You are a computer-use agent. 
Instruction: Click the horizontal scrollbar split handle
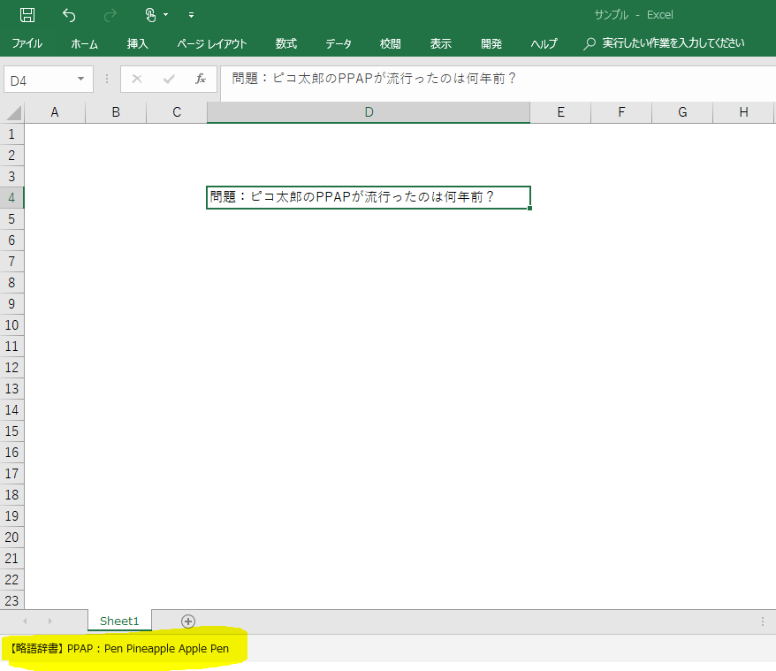[763, 621]
